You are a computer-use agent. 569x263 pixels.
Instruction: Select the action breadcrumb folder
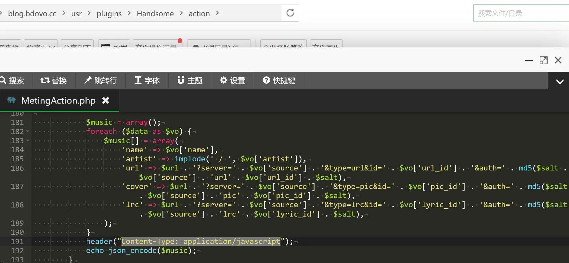(199, 14)
